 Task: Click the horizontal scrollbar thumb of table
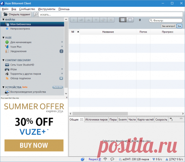point(100,114)
